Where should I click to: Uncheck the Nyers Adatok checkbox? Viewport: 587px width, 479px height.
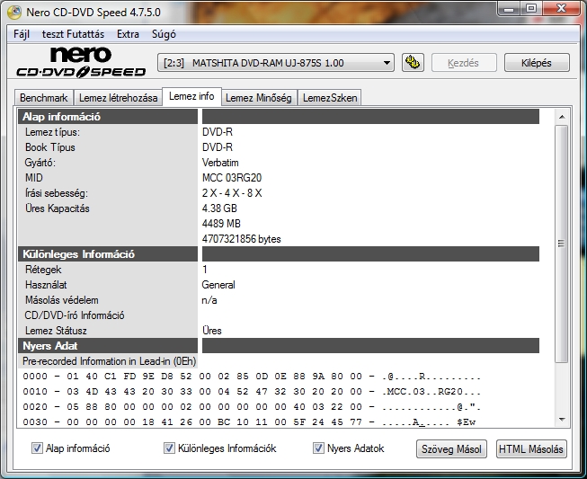coord(318,448)
